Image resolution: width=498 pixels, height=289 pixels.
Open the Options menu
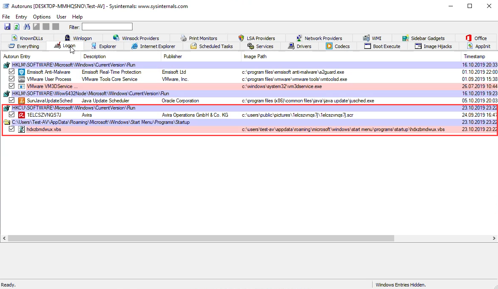(x=42, y=17)
